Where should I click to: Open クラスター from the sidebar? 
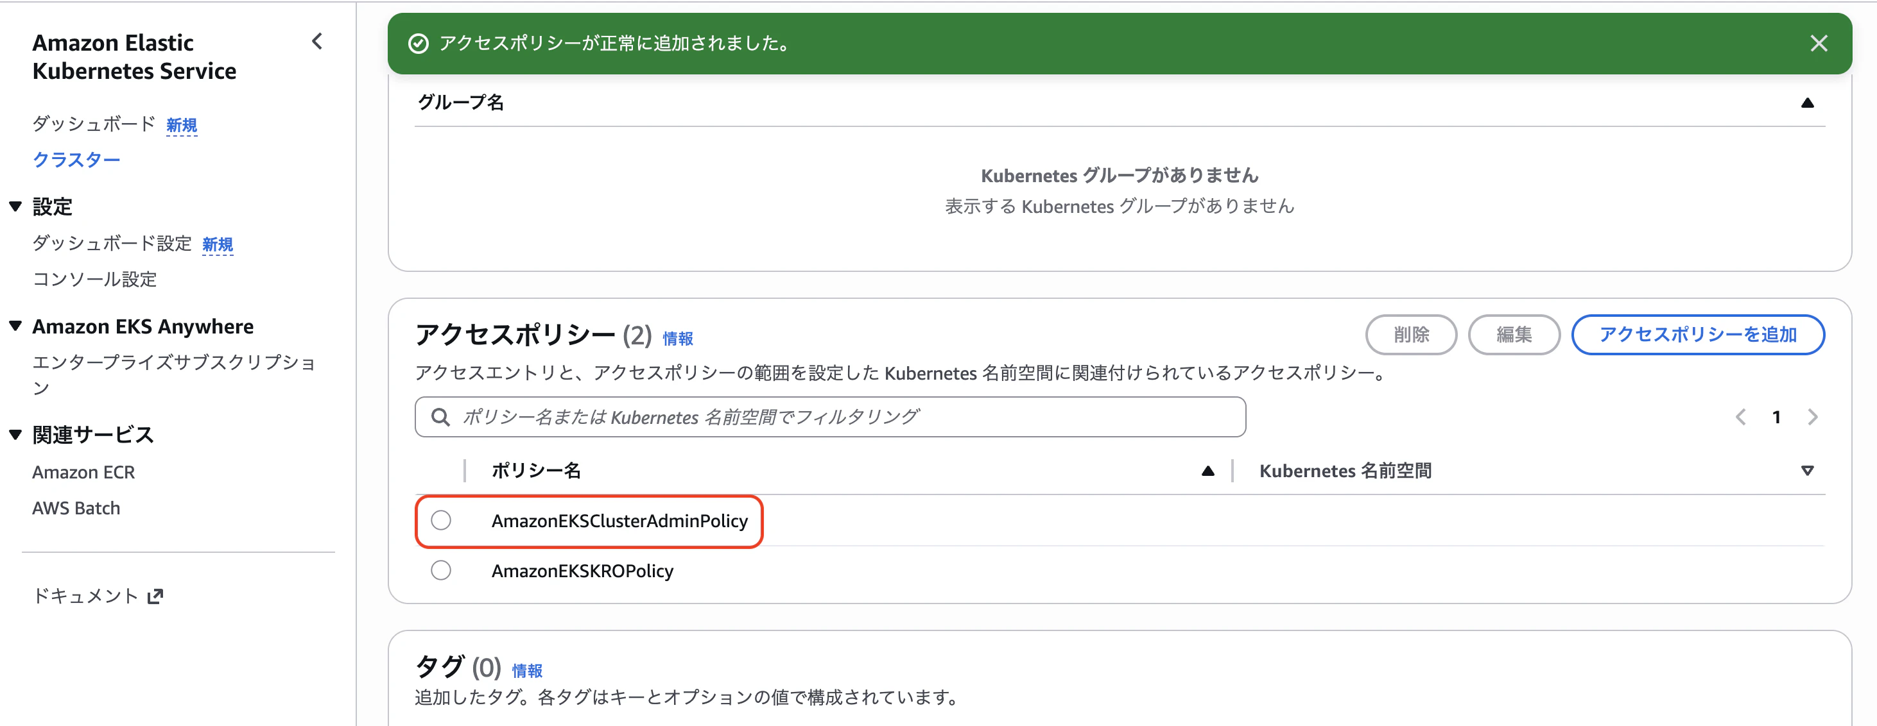(x=76, y=160)
